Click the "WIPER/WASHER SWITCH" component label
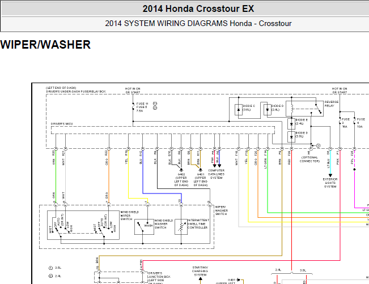 pos(221,210)
